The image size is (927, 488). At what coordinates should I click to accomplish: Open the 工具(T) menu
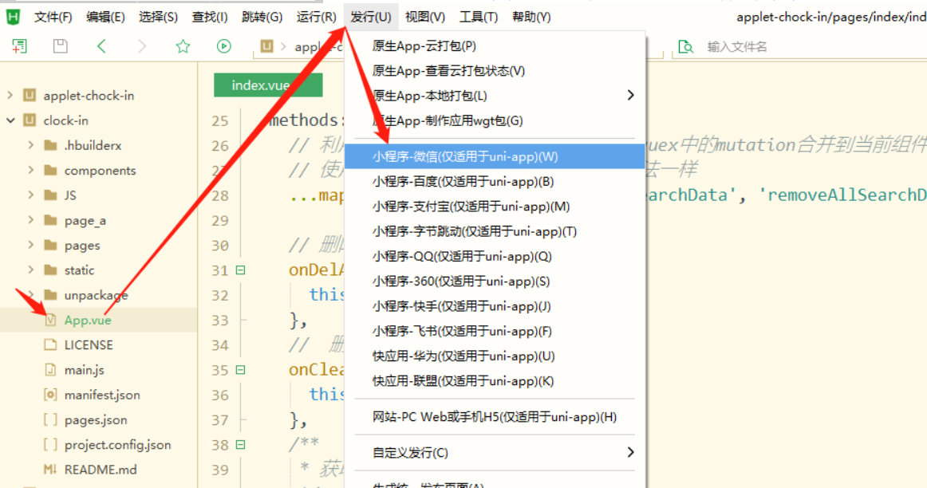[x=479, y=17]
